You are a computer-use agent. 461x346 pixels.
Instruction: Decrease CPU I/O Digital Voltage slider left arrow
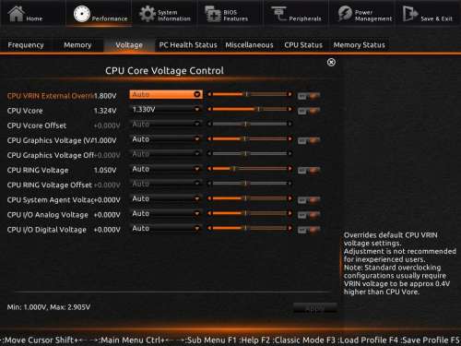[x=209, y=228]
